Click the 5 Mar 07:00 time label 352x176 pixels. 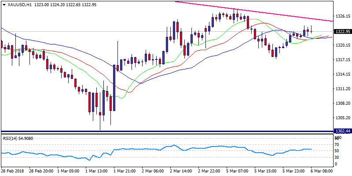pos(237,170)
